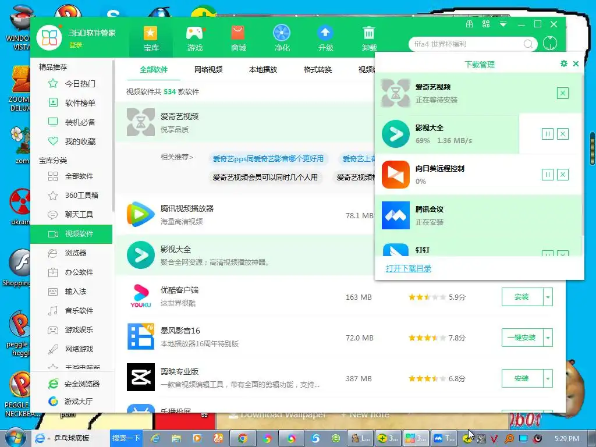Pause the 影视大全 download

point(547,134)
